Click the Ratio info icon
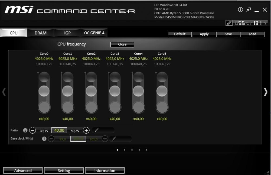 (25, 130)
